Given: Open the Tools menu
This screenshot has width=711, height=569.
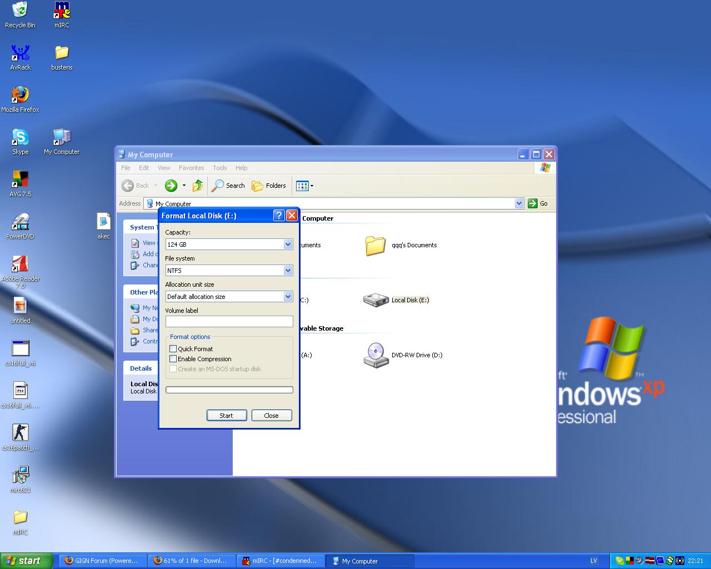Looking at the screenshot, I should [220, 168].
